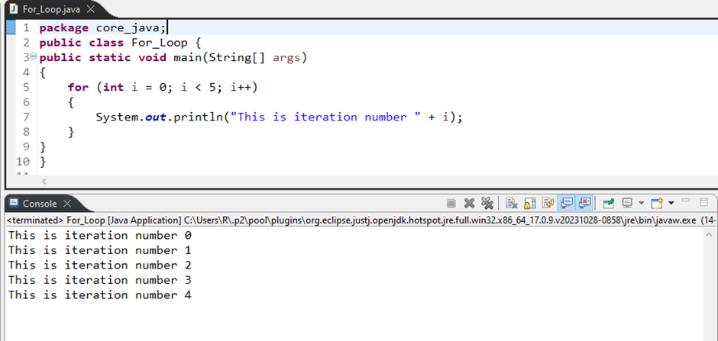Click the Display Selected Console icon

point(627,203)
